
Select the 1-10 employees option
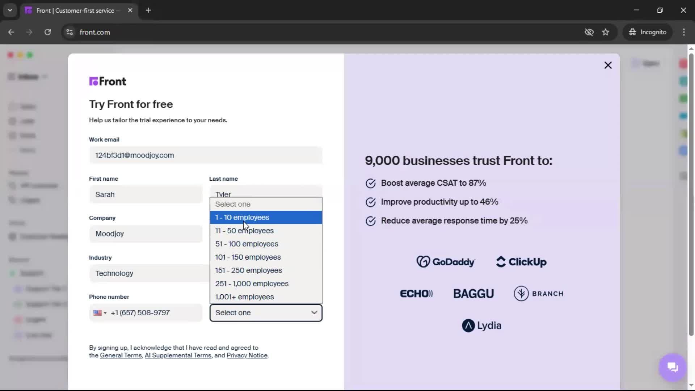click(242, 218)
